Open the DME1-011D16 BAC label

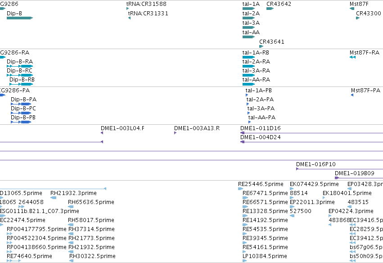click(261, 128)
